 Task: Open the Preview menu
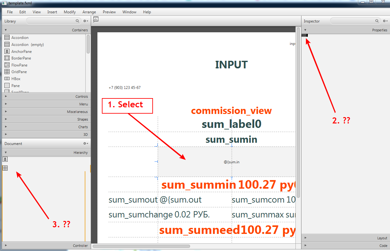109,12
